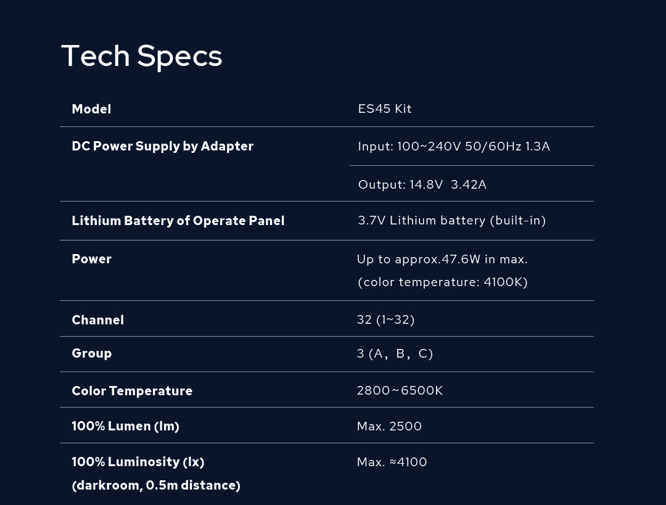Click the 3.7V Lithium battery (built-in) value
This screenshot has width=666, height=505.
pos(451,221)
